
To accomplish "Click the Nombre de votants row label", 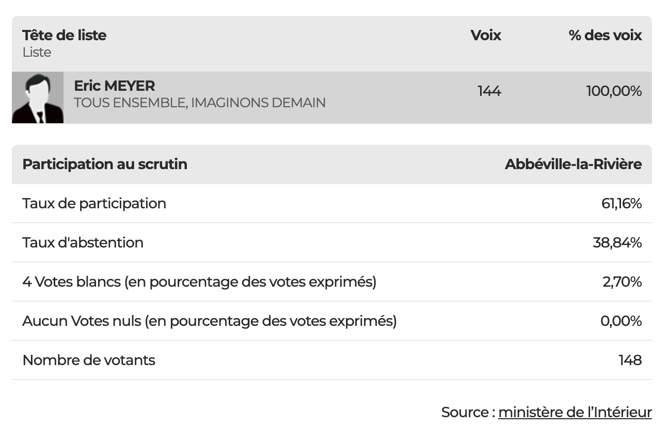I will point(89,360).
